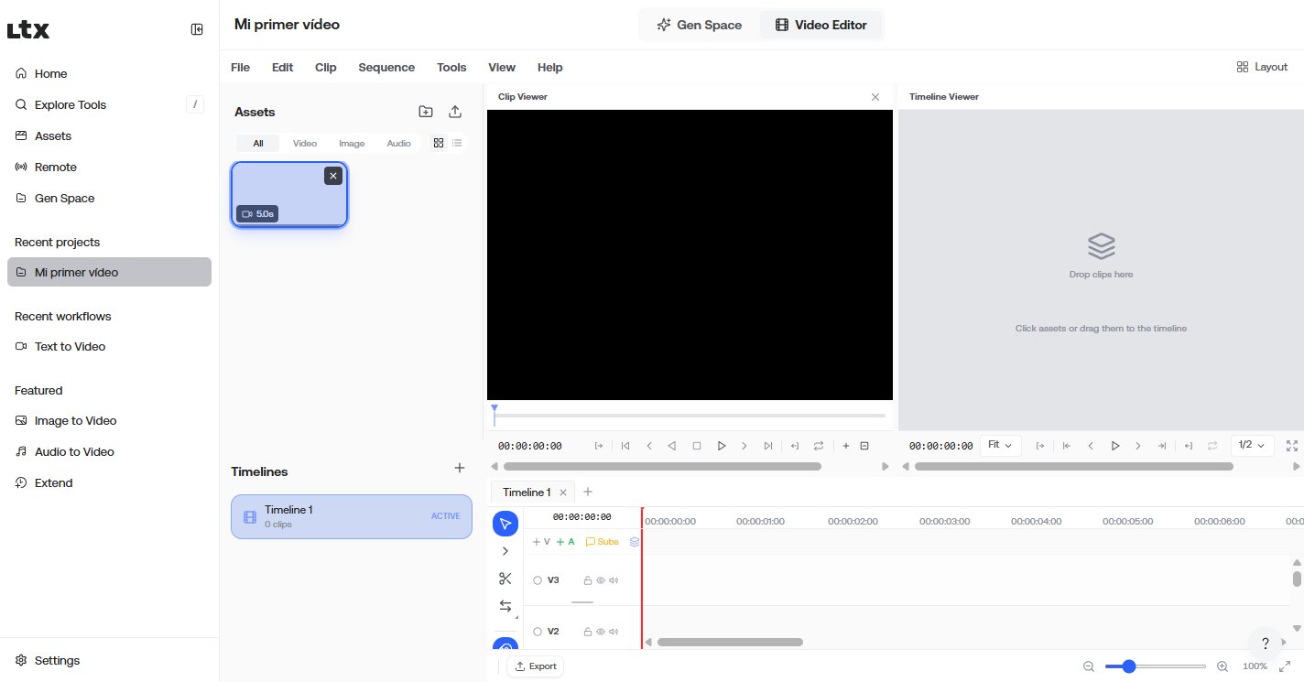The height and width of the screenshot is (682, 1304).
Task: Select the radio circle on track V3
Action: (x=538, y=580)
